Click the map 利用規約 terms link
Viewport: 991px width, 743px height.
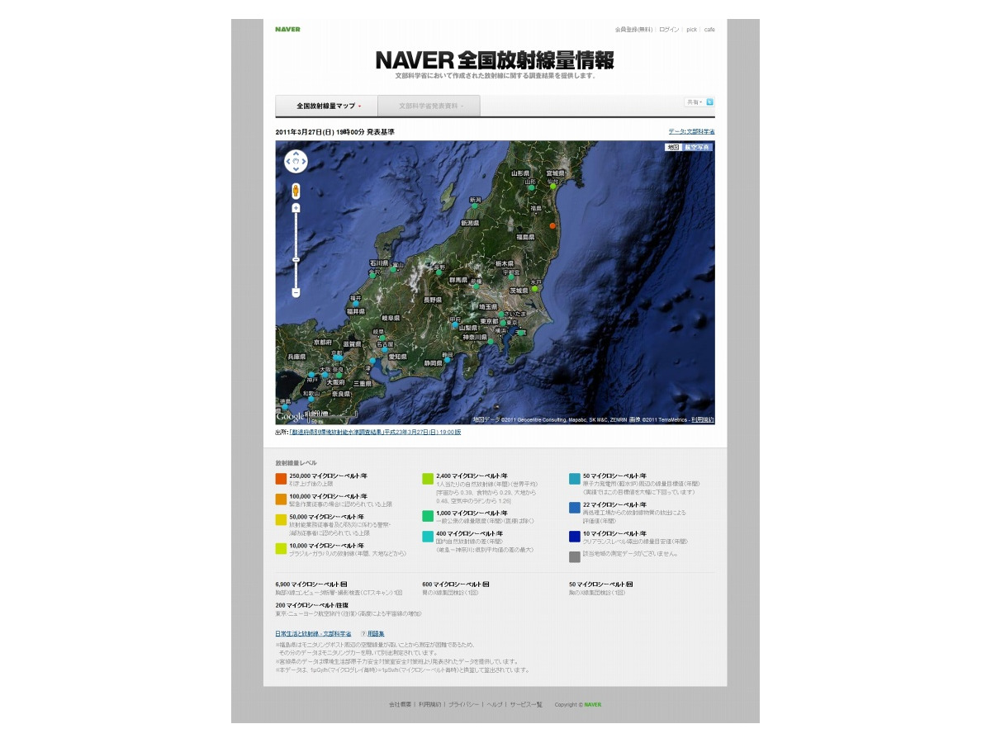[702, 419]
